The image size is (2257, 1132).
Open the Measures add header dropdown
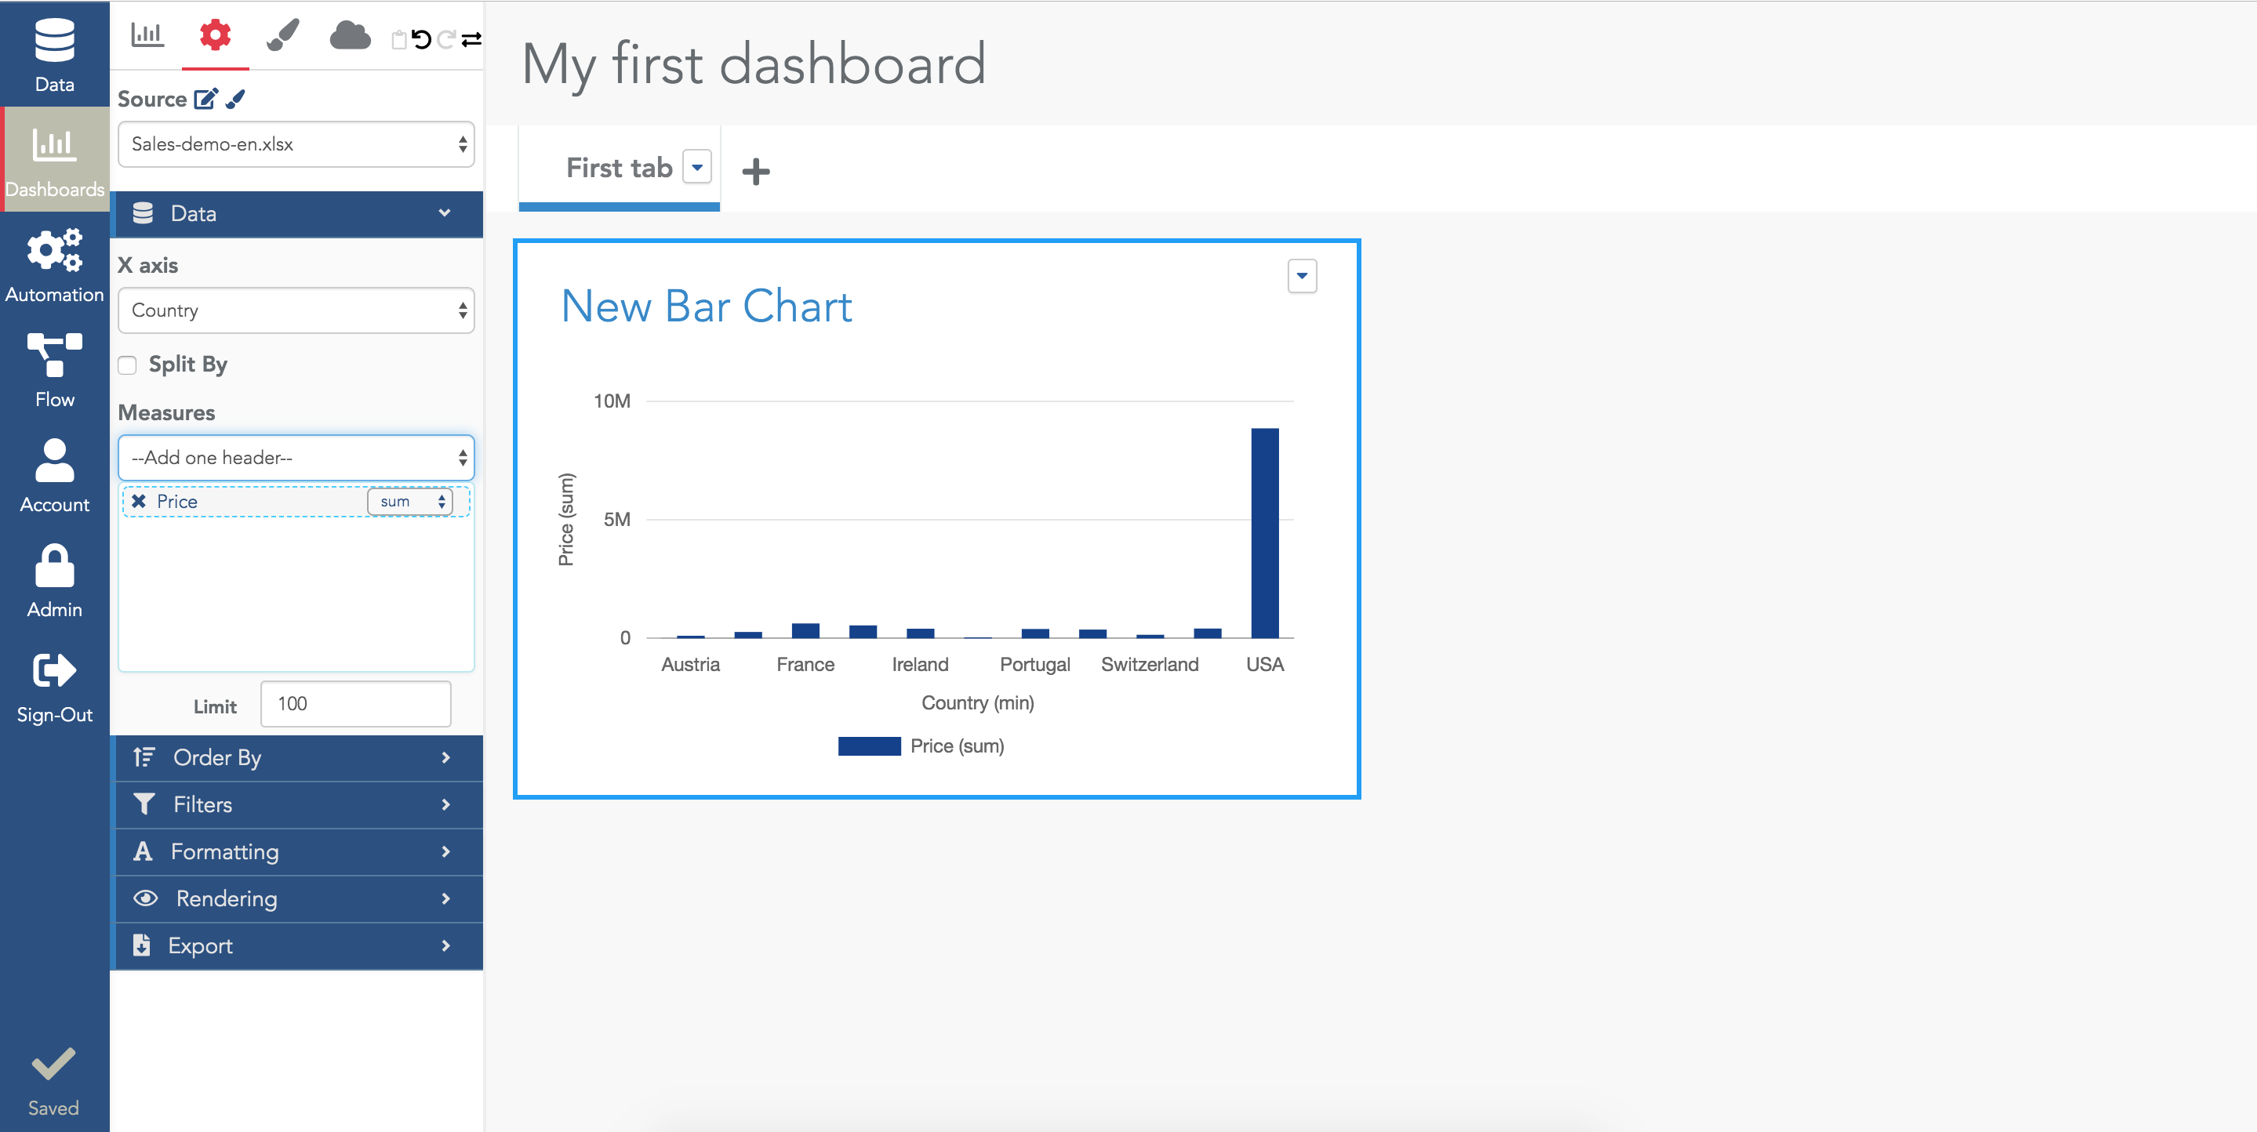point(296,458)
